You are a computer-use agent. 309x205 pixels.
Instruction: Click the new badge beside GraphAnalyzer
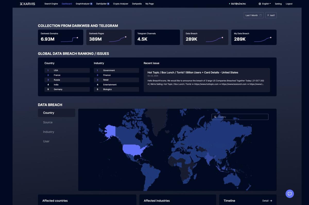pos(91,4)
